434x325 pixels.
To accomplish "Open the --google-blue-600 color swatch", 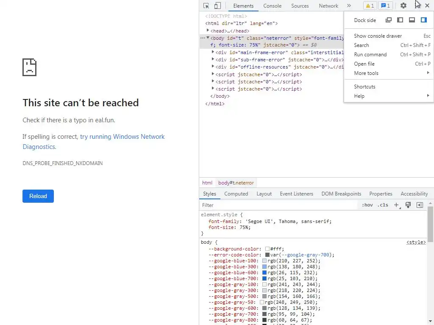I will [x=264, y=273].
